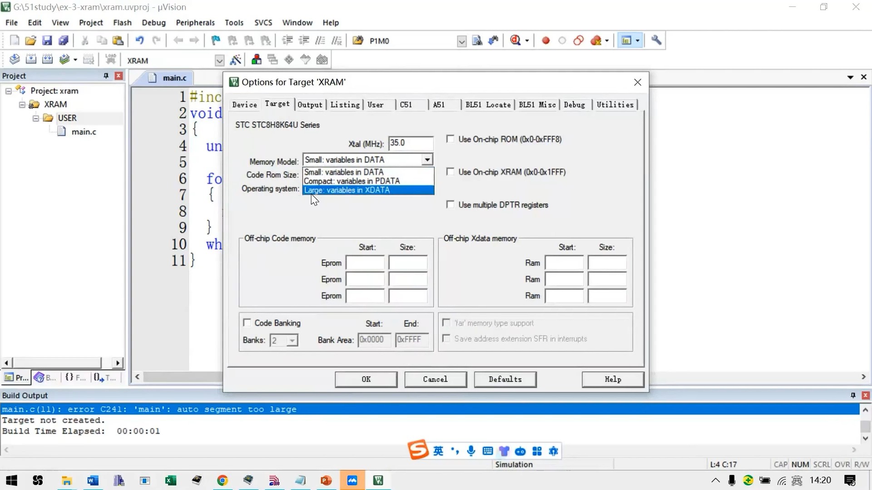
Task: Click the Redo arrow icon
Action: click(156, 41)
